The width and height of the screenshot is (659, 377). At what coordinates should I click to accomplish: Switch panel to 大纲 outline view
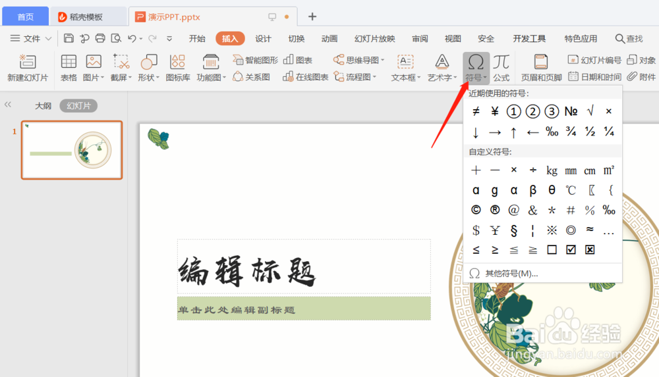43,106
